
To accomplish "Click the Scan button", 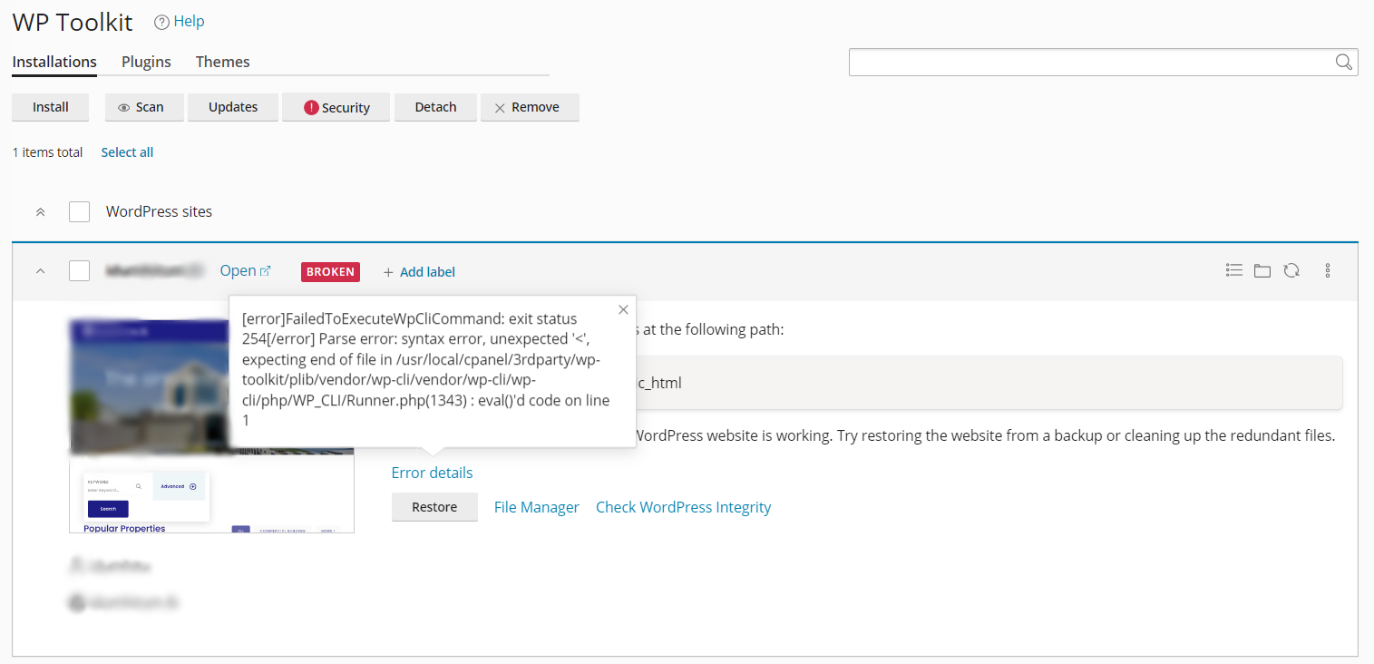I will tap(144, 107).
